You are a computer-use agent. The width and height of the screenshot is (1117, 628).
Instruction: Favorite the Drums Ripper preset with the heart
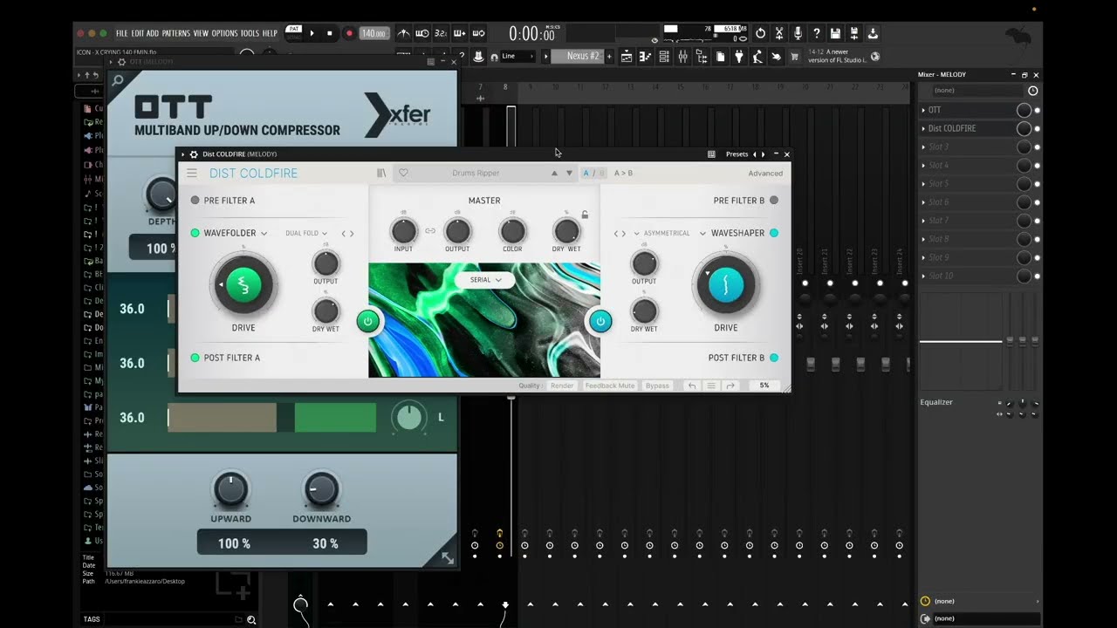tap(403, 173)
